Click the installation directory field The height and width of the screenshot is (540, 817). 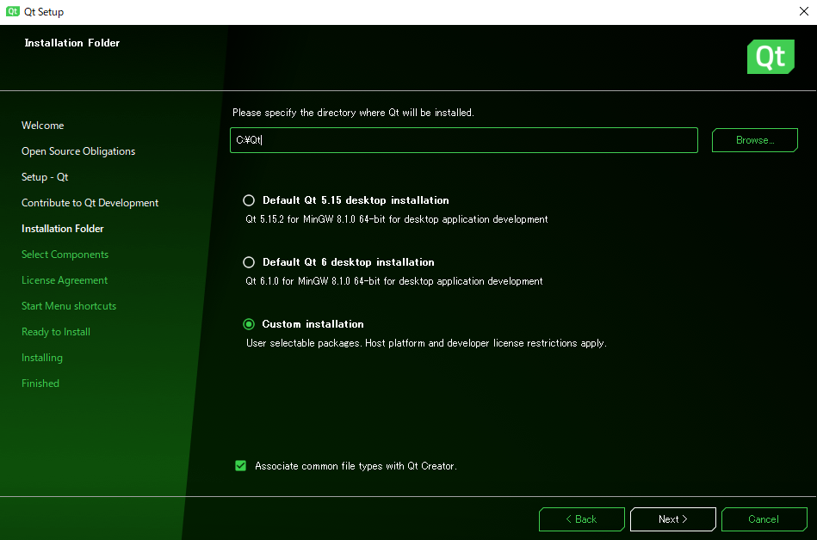coord(464,140)
